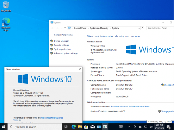Click the Back arrow in System window
The width and height of the screenshot is (174, 130).
(53, 28)
